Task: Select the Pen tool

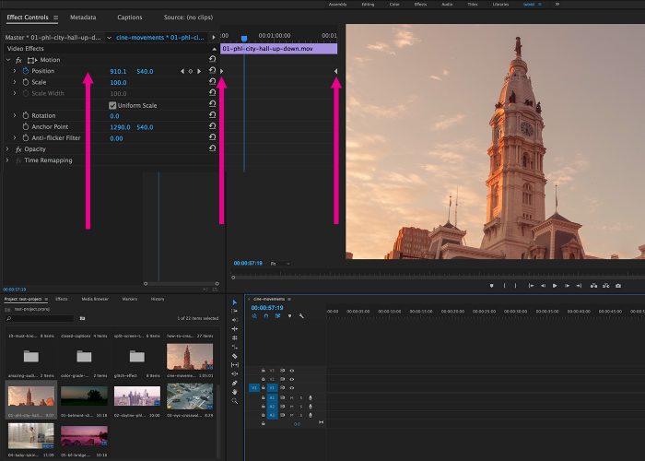Action: 234,383
